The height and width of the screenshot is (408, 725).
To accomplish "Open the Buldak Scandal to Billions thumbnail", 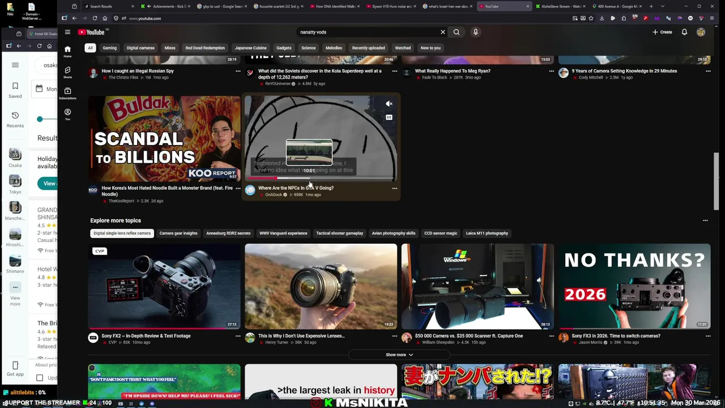I will (164, 138).
